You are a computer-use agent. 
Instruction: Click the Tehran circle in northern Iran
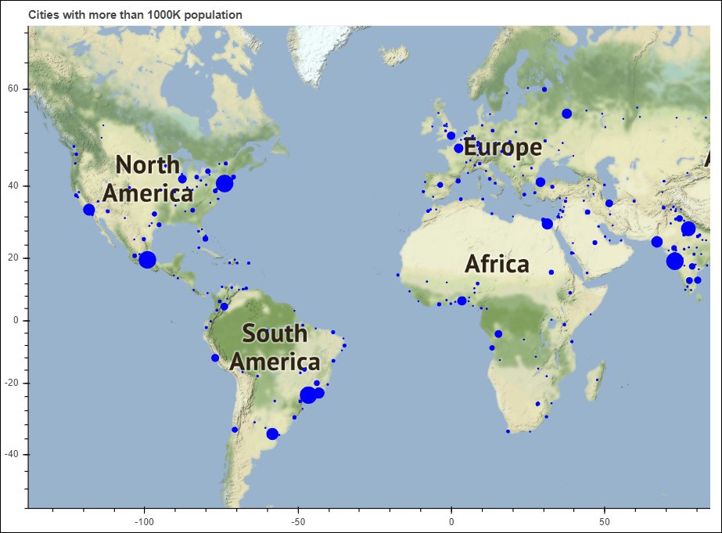pos(609,203)
